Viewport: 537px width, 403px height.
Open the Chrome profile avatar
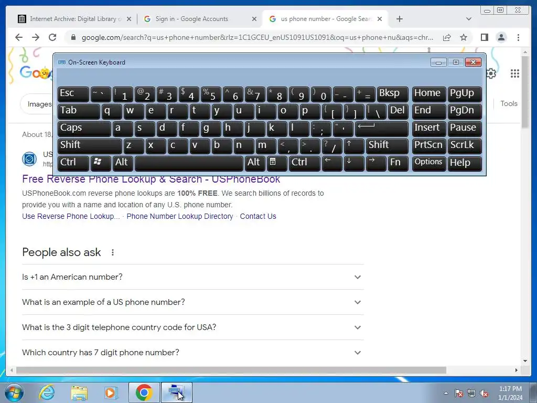coord(501,37)
